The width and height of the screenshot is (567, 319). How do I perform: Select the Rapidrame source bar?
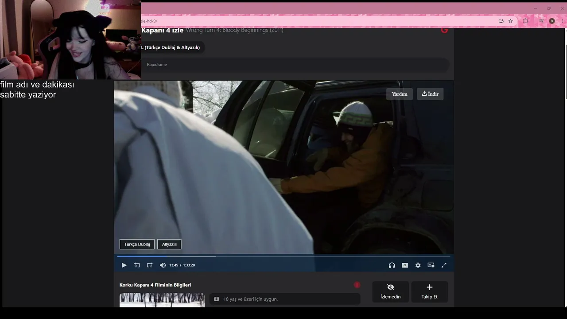[295, 65]
